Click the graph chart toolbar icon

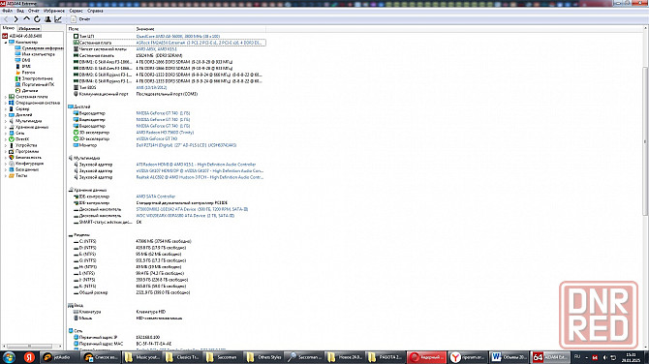pyautogui.click(x=58, y=19)
